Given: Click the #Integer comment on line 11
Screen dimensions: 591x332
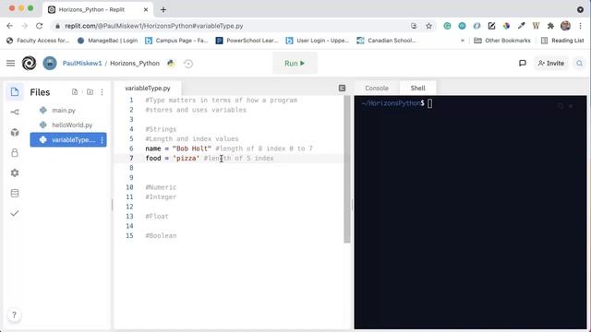Looking at the screenshot, I should [161, 196].
